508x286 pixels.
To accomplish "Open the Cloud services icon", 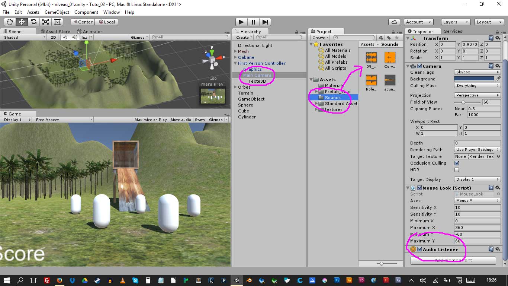I will [394, 22].
